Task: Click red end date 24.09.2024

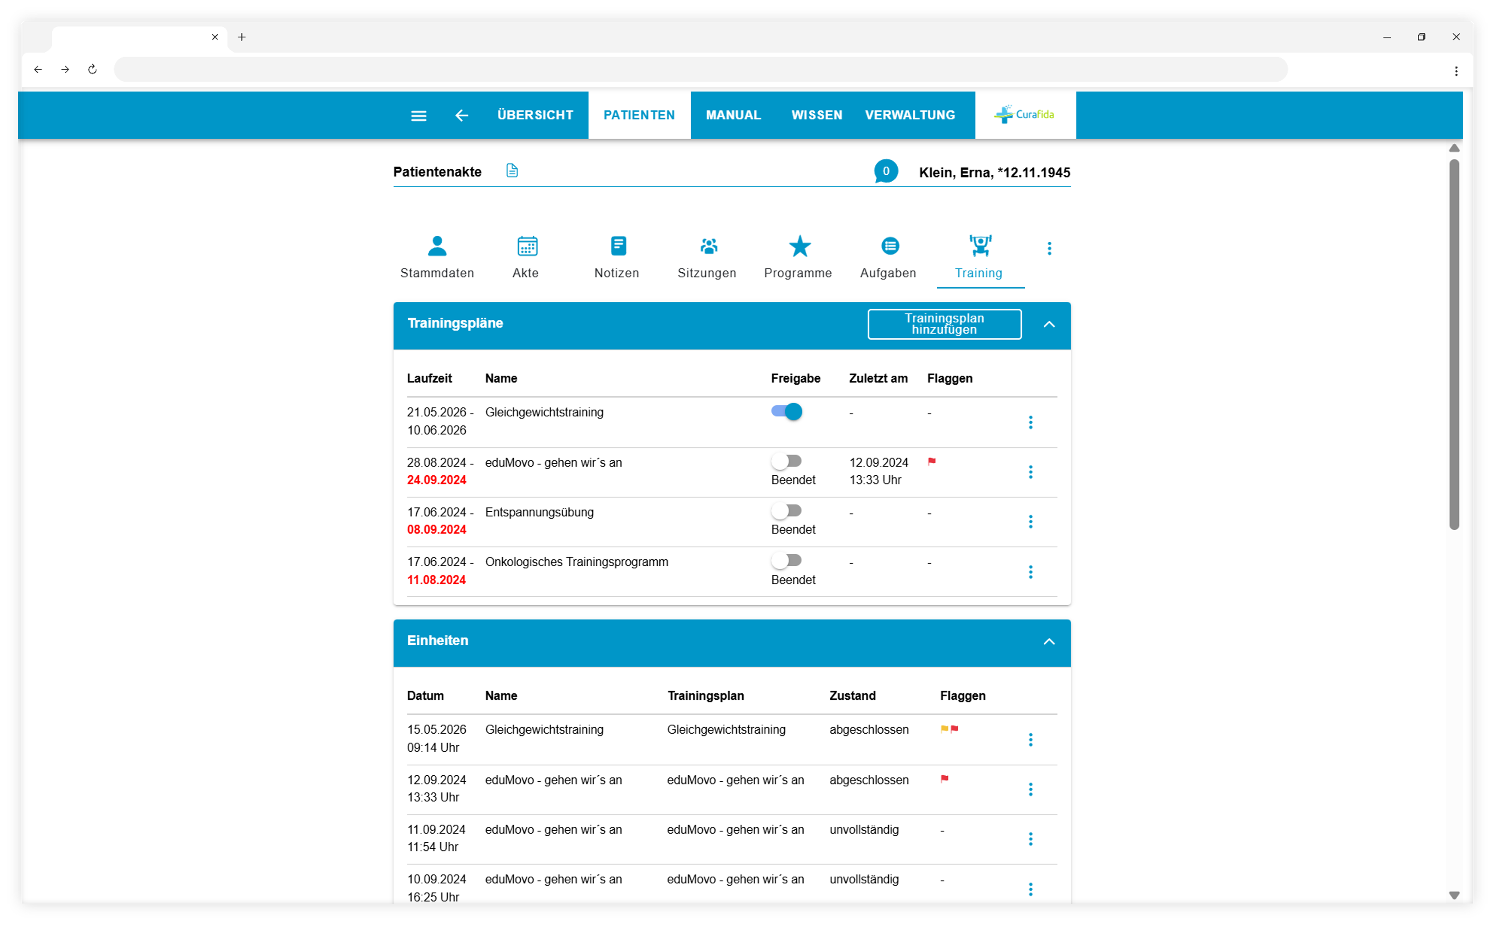Action: 437,480
